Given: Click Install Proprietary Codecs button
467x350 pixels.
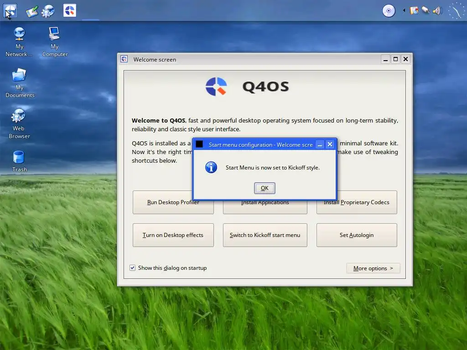Looking at the screenshot, I should [x=357, y=202].
